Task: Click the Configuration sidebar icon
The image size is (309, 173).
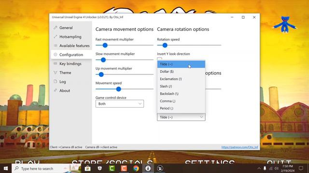Action: coord(56,54)
